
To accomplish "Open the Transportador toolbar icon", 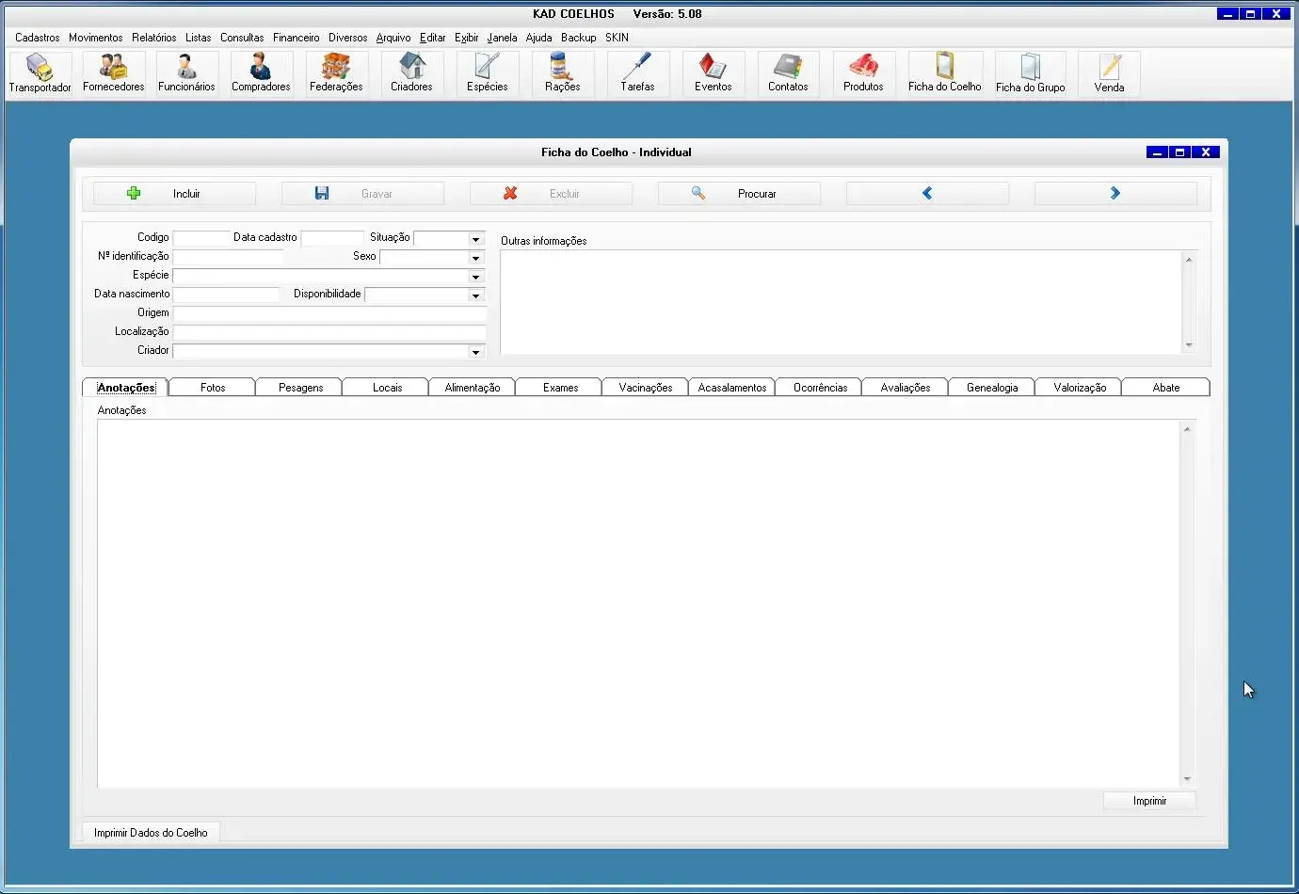I will click(x=40, y=73).
